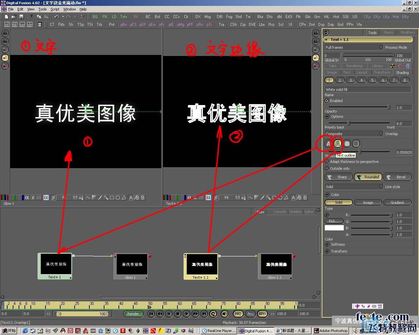Add a Txt+ tool from toolbar
419x335 pixels.
click(x=123, y=17)
